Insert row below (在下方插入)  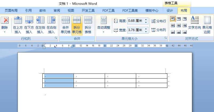click(29, 25)
